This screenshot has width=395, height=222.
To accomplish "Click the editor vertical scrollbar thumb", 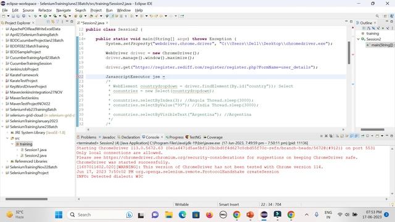I will (349, 52).
